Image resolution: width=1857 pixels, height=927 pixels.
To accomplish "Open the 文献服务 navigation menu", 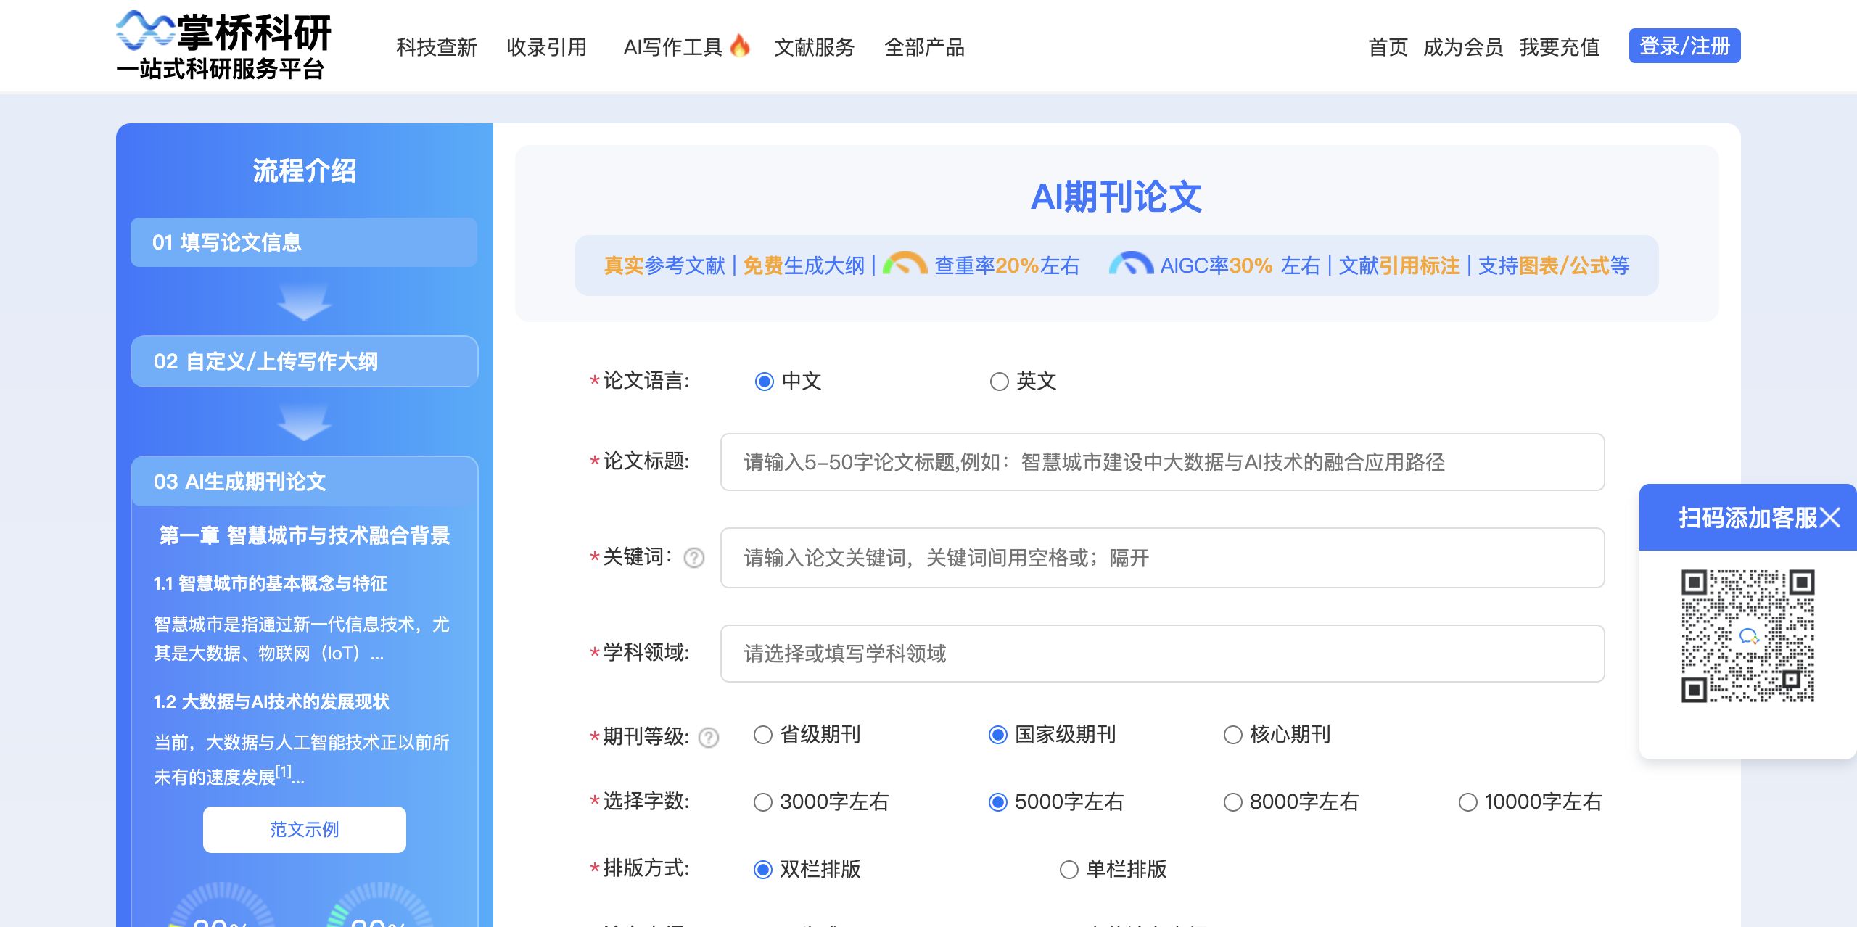I will 814,47.
